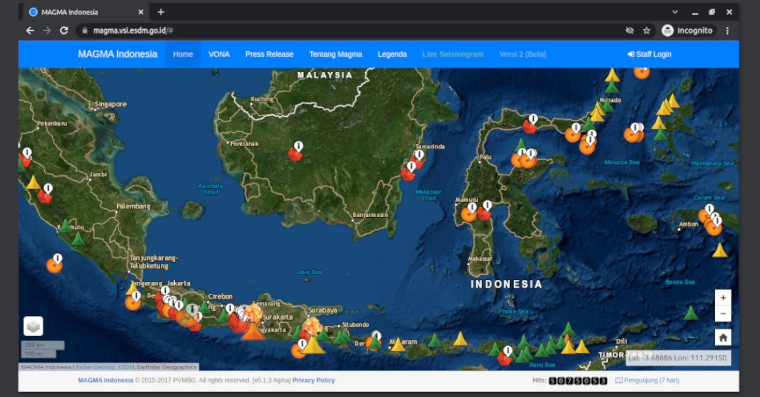The height and width of the screenshot is (397, 760).
Task: Click yellow volcano near Mataram
Action: pos(398,345)
